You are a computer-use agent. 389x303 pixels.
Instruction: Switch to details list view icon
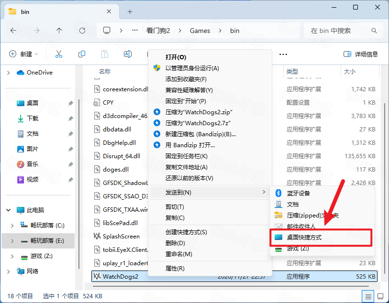pyautogui.click(x=368, y=296)
